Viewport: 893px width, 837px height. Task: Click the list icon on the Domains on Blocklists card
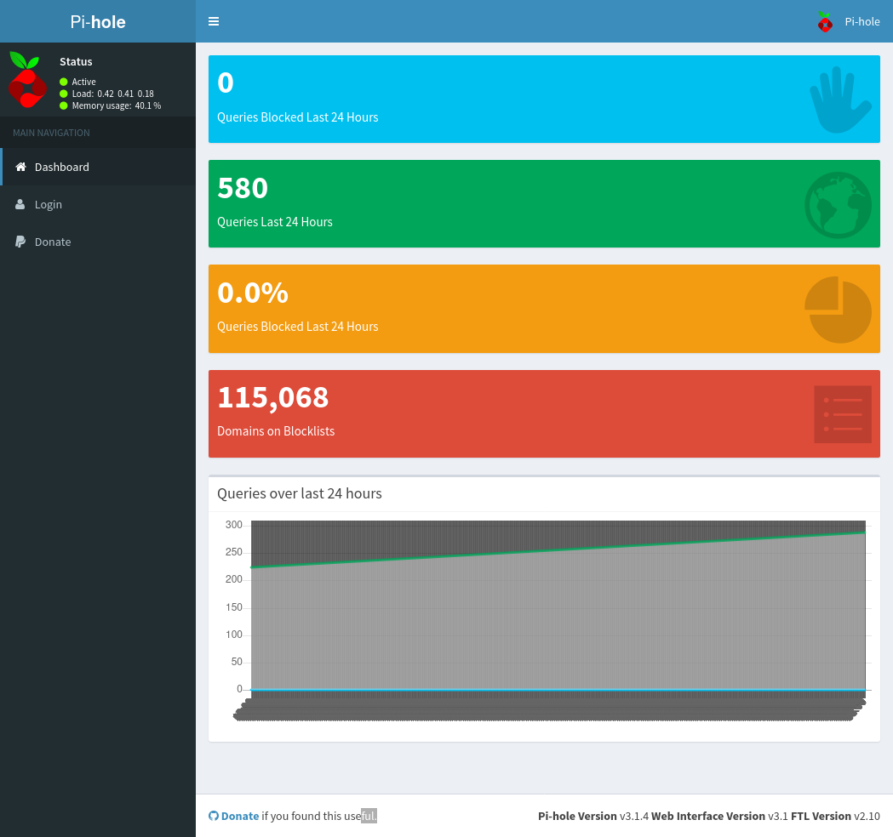(x=843, y=414)
